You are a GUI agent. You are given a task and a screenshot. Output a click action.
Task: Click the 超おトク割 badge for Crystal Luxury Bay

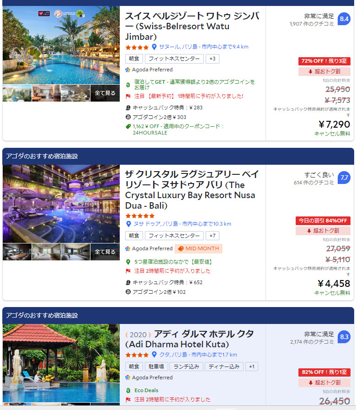point(323,231)
